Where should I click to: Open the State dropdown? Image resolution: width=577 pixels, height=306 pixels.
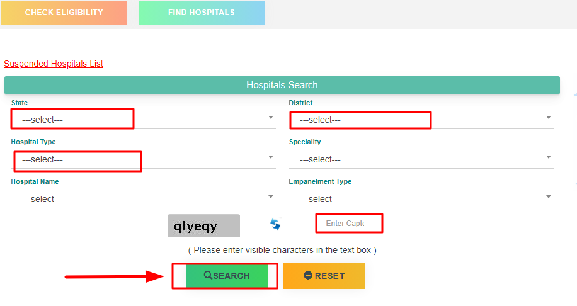point(143,120)
